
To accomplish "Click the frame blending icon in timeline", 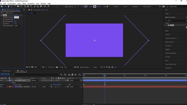I will (x=72, y=75).
